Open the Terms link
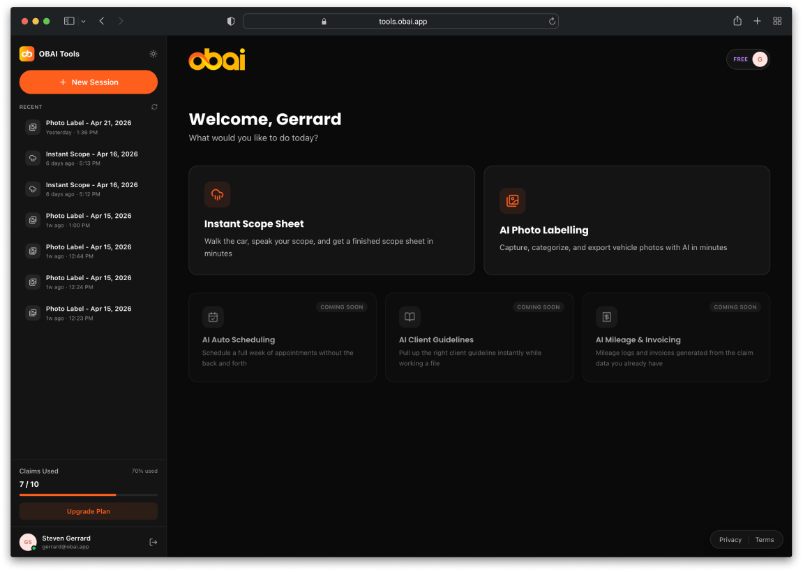The width and height of the screenshot is (803, 572). point(764,540)
